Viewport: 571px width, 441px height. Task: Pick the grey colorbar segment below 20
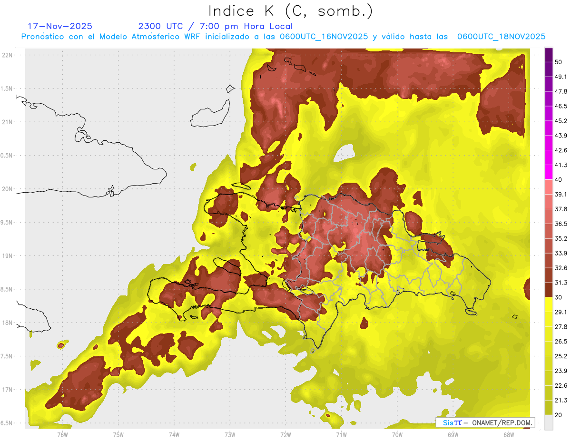click(549, 422)
